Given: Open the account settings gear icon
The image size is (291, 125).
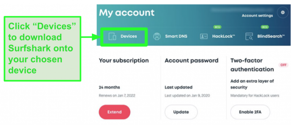Looking at the screenshot, I should (282, 13).
